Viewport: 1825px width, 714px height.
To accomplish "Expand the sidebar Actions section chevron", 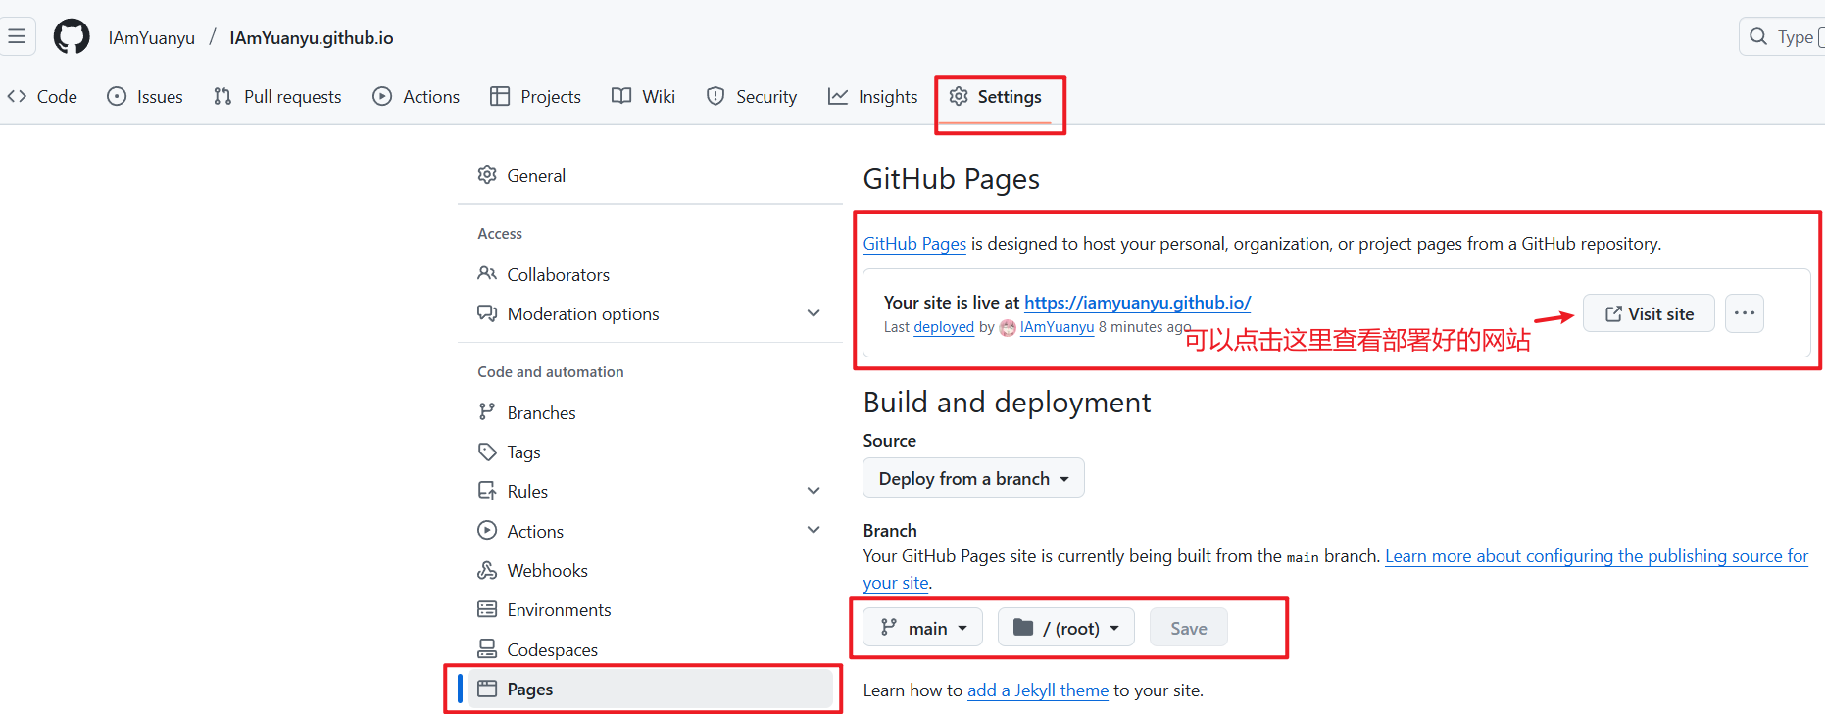I will (813, 530).
